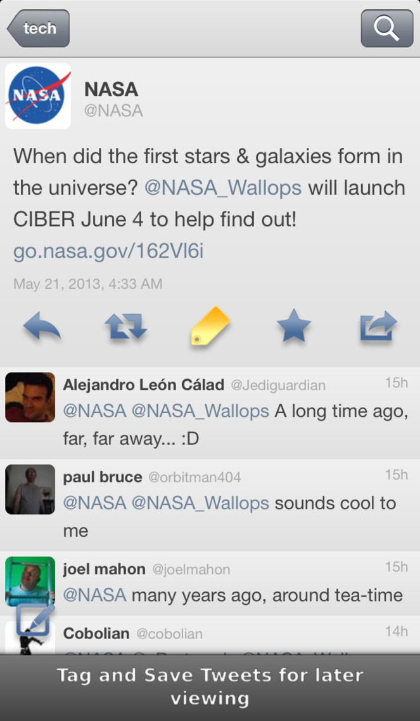Open joel mahon's profile picture
This screenshot has width=420, height=721.
pos(30,581)
